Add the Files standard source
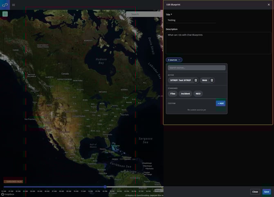The image size is (274, 197). [173, 94]
